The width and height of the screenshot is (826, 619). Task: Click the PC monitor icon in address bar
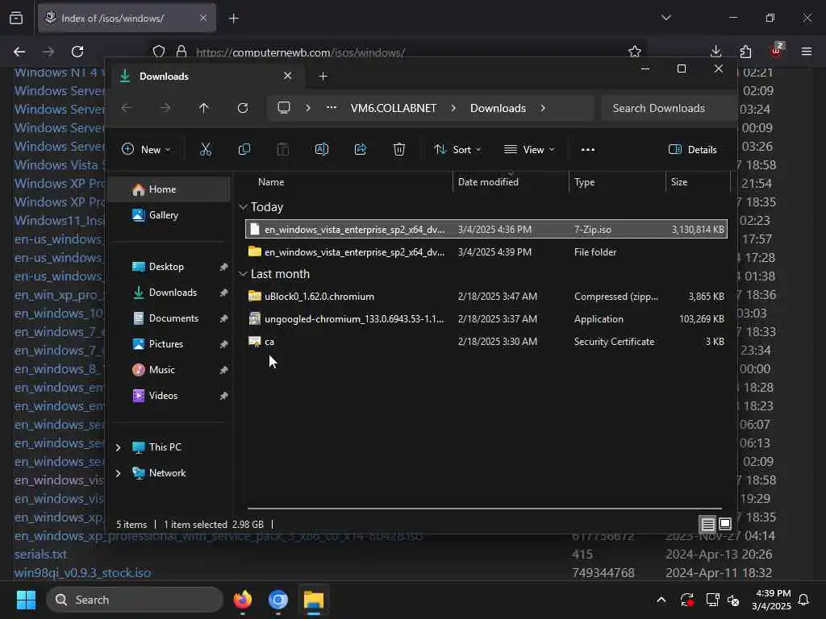tap(284, 108)
